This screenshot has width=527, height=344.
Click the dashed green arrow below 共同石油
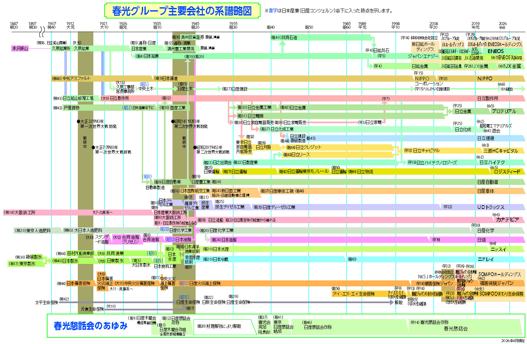pyautogui.click(x=283, y=47)
